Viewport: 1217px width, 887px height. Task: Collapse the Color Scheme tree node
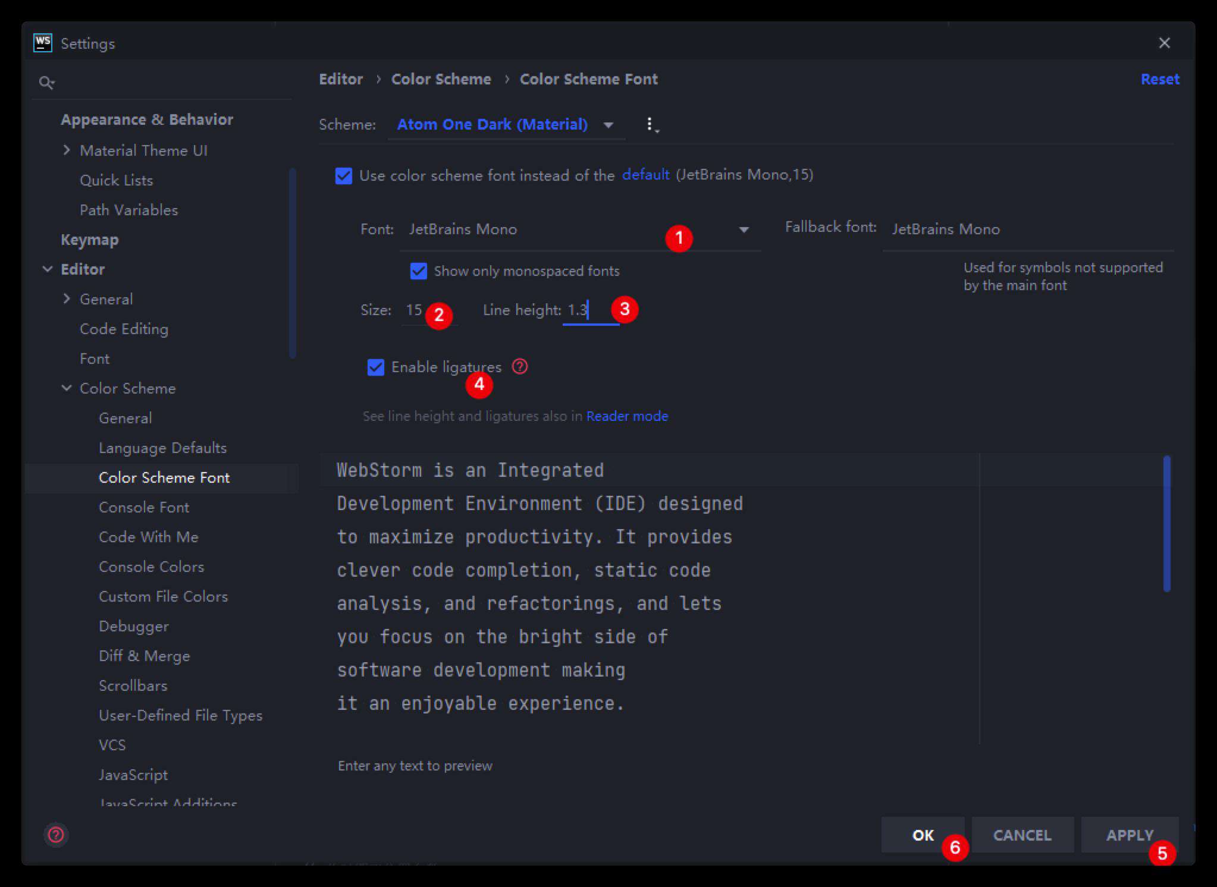67,388
